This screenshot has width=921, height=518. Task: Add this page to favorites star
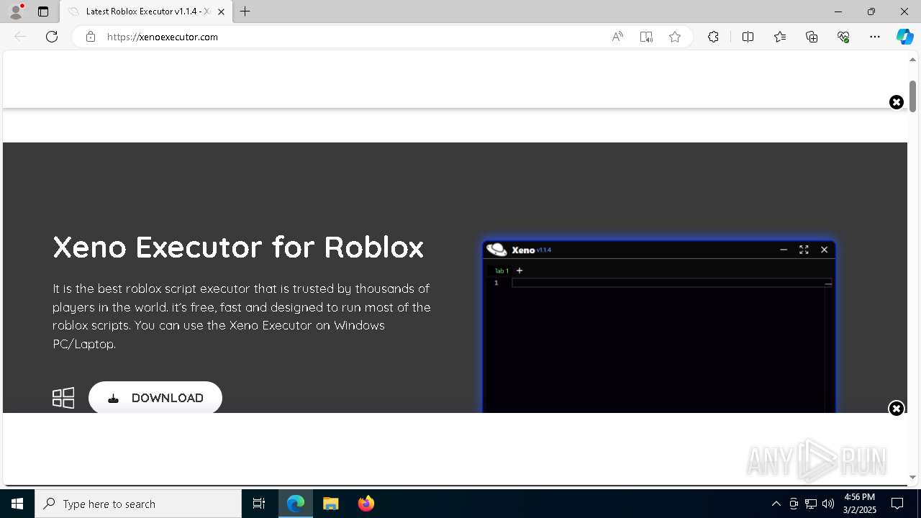(x=675, y=37)
